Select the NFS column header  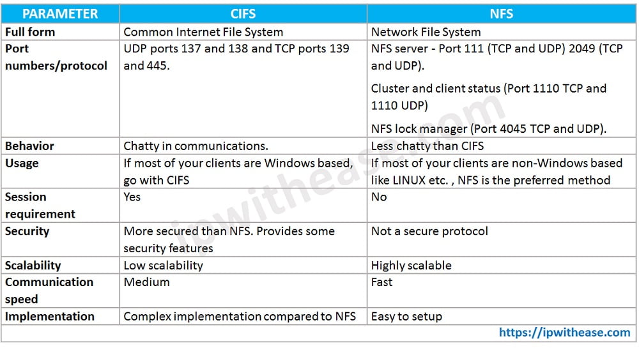point(502,13)
